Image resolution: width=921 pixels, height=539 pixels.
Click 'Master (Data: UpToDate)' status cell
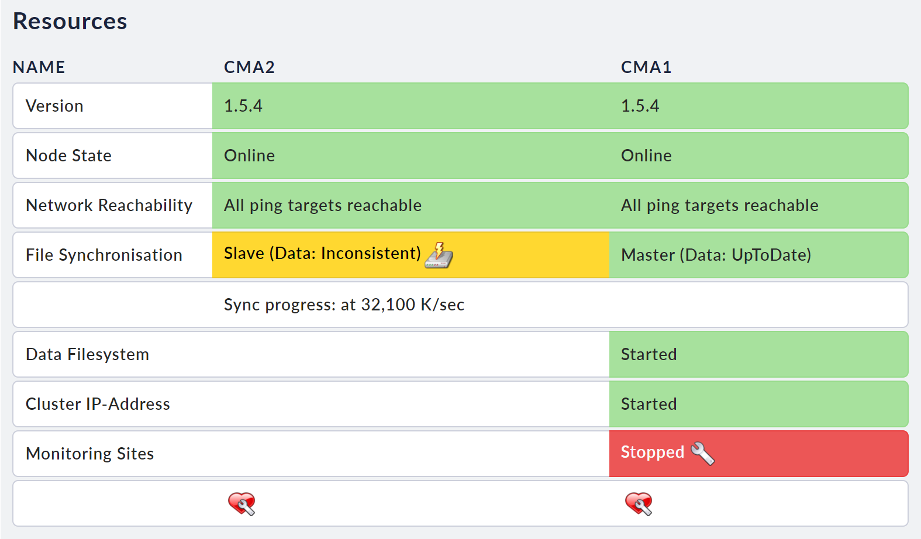[758, 255]
